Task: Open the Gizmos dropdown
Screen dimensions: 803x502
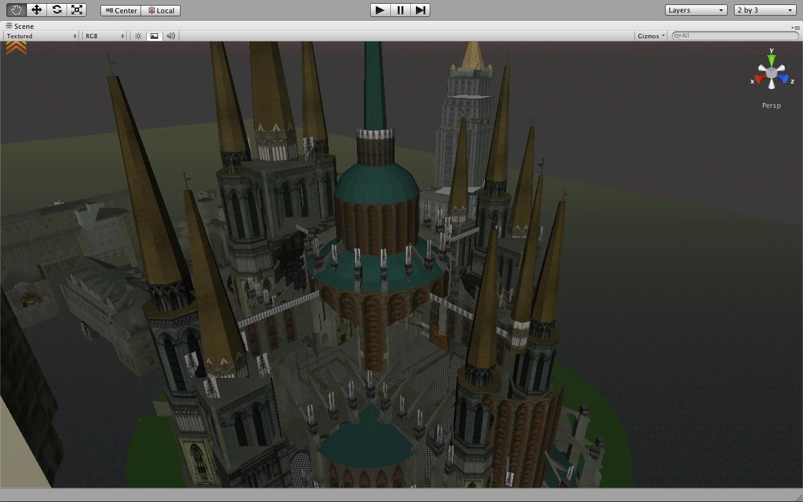Action: pos(651,36)
